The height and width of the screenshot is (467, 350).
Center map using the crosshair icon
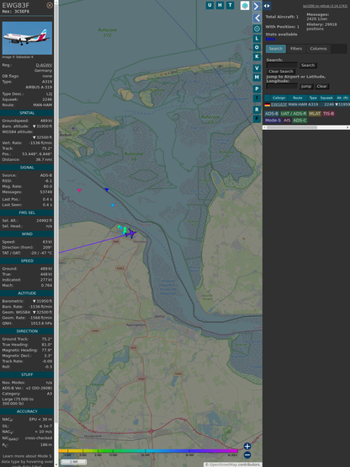click(x=257, y=29)
